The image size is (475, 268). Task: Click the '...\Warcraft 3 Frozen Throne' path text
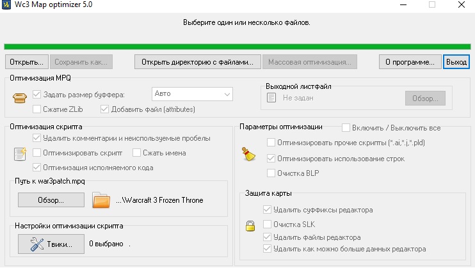tap(159, 200)
